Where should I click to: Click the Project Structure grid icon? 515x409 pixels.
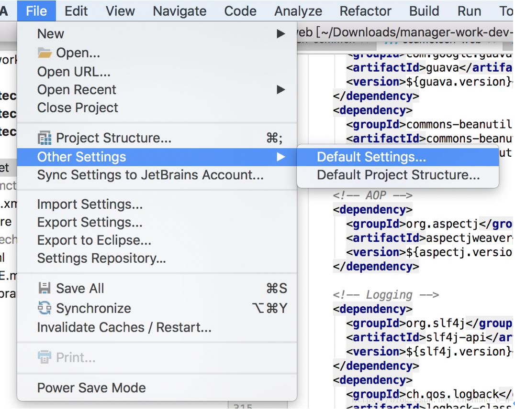tap(45, 139)
